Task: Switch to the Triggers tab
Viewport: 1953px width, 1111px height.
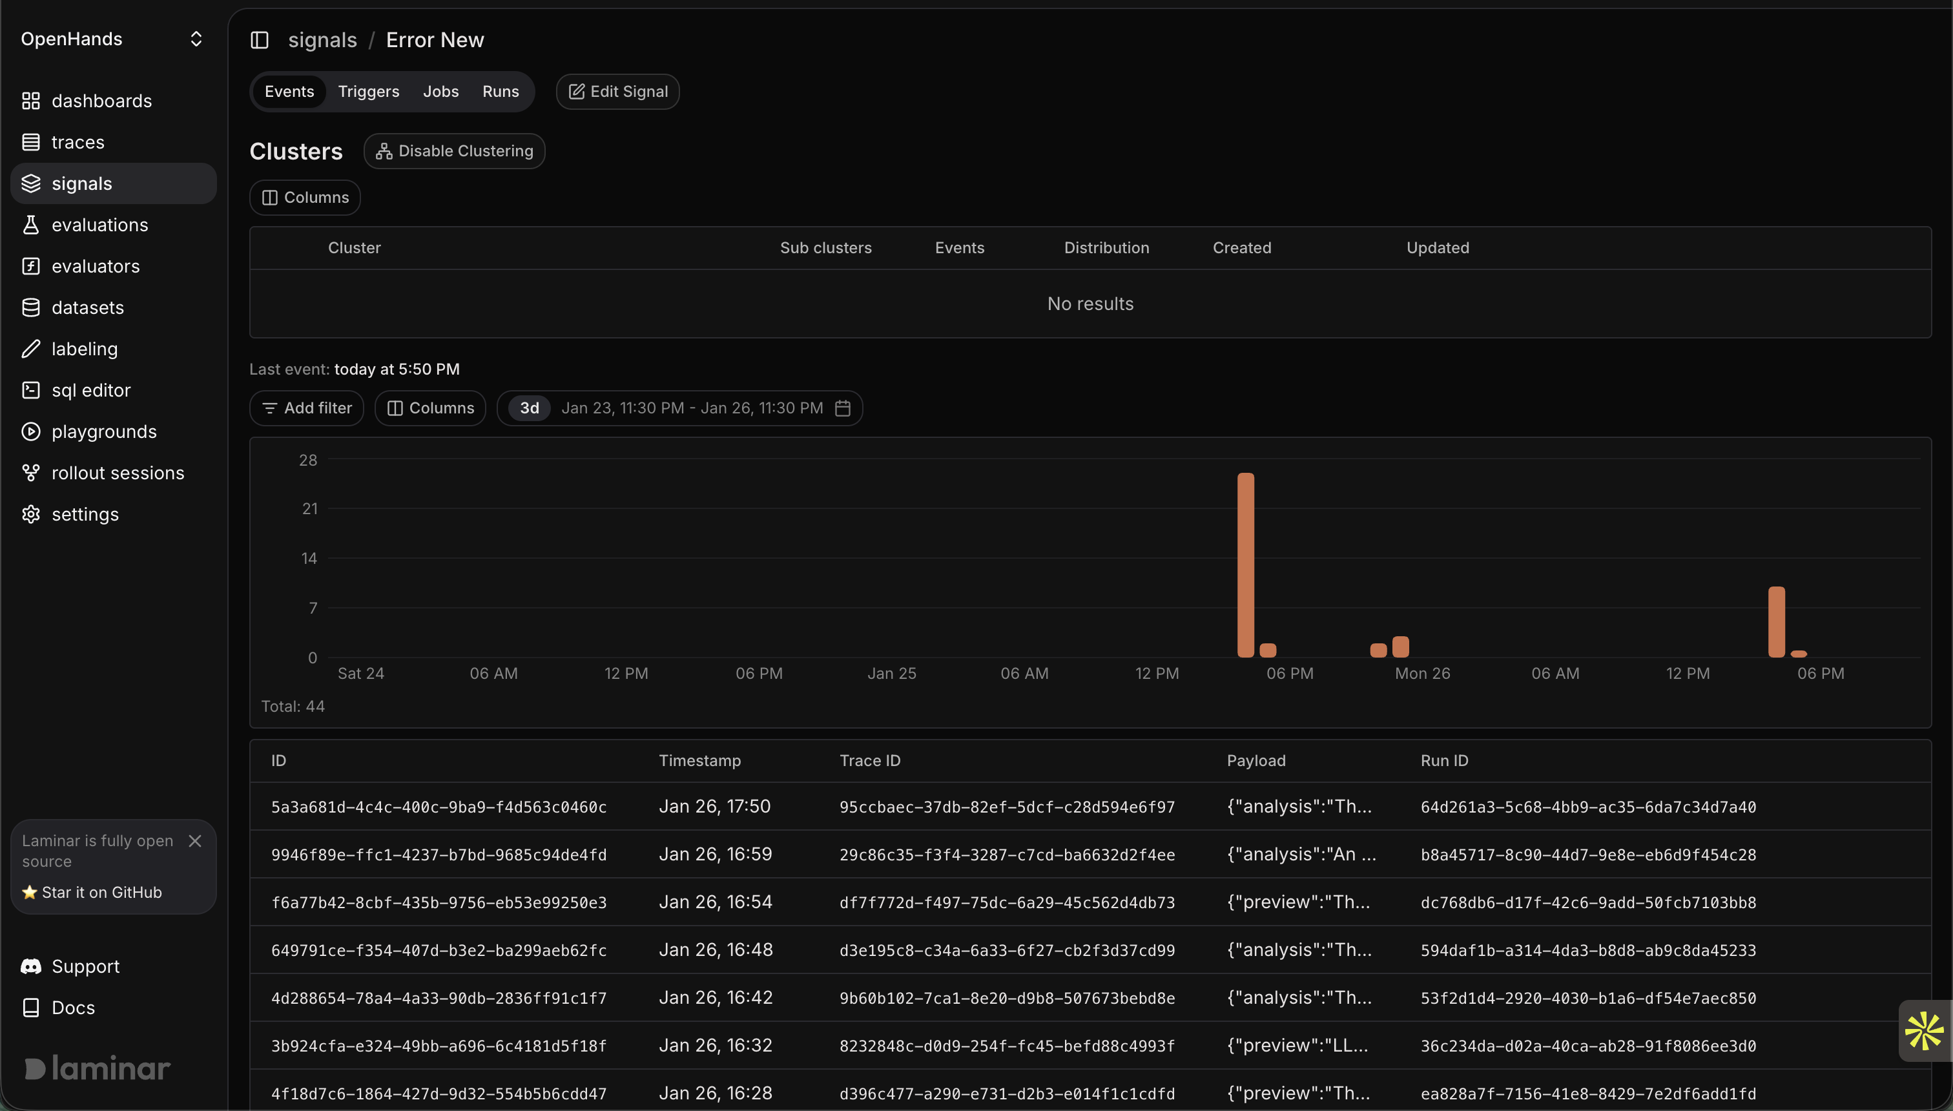Action: (369, 91)
